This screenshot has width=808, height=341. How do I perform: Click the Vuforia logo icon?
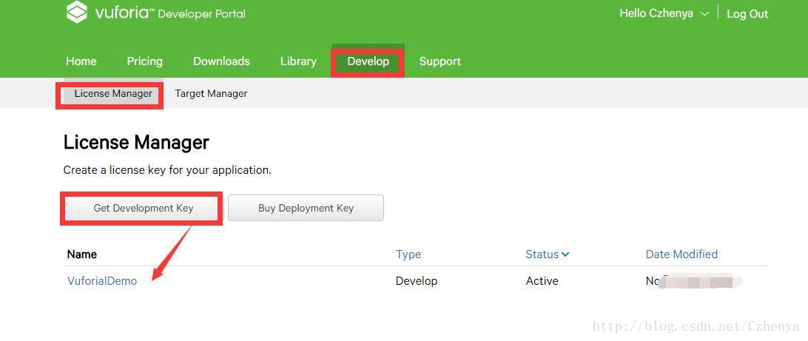[77, 12]
